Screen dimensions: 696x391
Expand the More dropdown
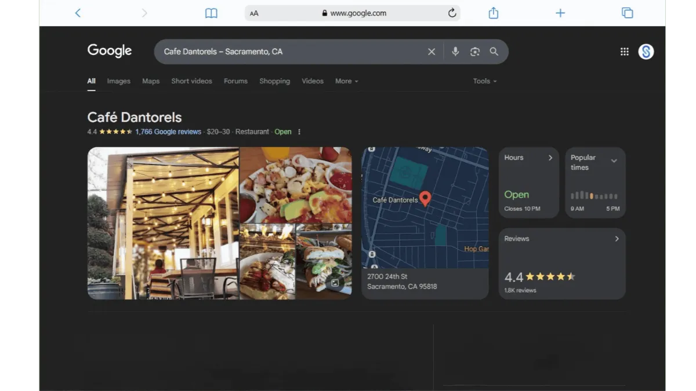coord(347,81)
